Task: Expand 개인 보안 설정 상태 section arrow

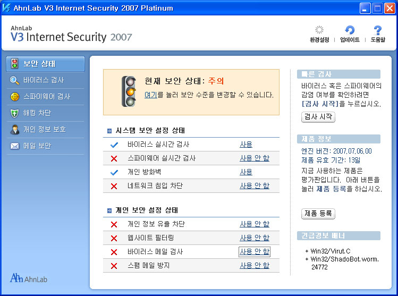Action: tap(109, 210)
